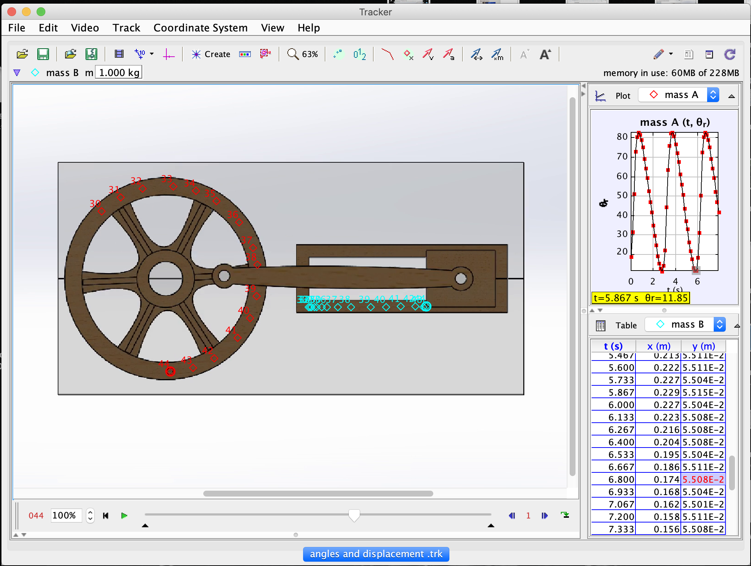
Task: Click the step forward button
Action: [545, 516]
